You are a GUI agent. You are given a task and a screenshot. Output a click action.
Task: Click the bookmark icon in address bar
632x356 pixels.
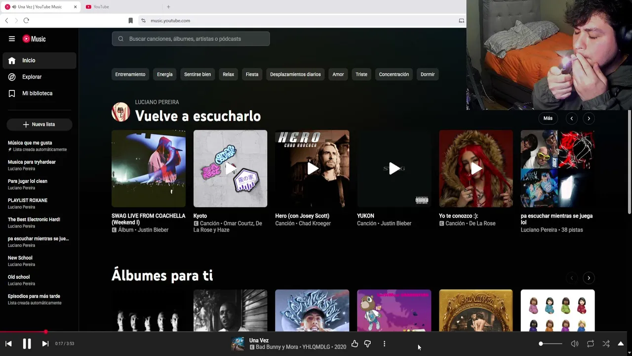(x=130, y=21)
